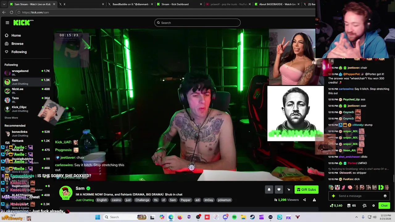Click the Just Chatting category link
Screen dimensions: 395x222
pyautogui.click(x=85, y=200)
